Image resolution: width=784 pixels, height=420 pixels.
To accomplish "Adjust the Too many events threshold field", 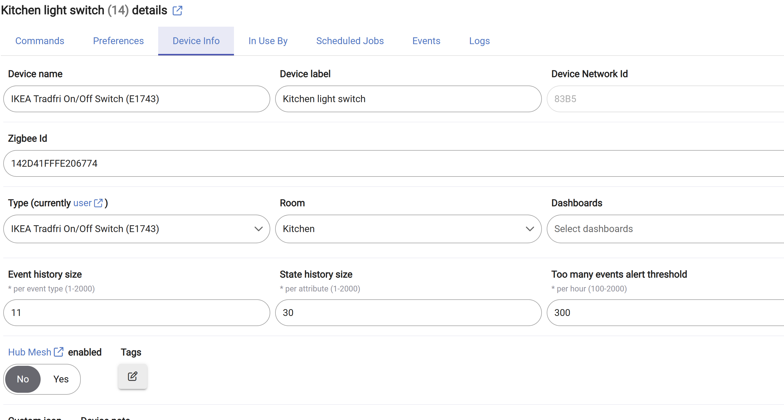I will (x=665, y=313).
